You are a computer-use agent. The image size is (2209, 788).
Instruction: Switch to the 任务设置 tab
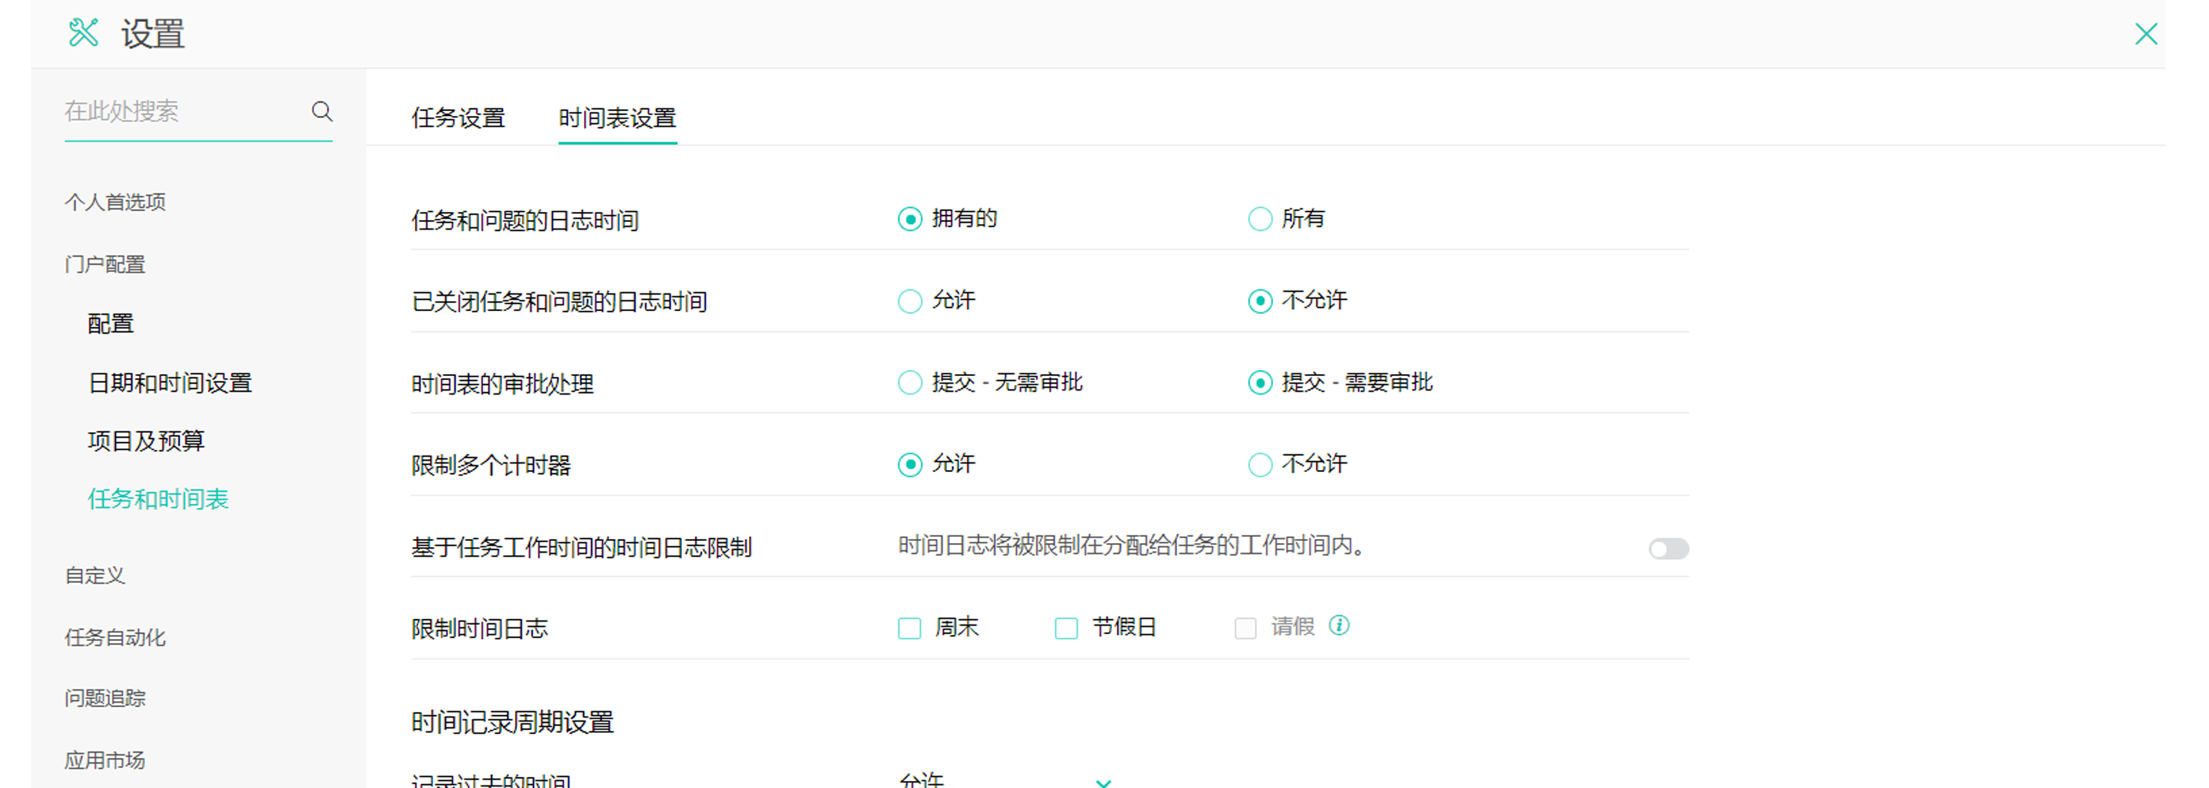pos(458,118)
